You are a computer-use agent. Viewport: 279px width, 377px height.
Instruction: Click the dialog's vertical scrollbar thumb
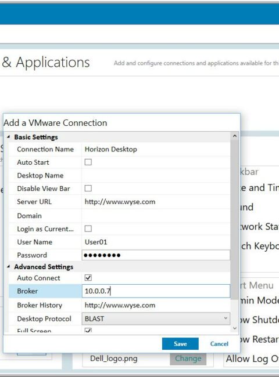point(234,219)
